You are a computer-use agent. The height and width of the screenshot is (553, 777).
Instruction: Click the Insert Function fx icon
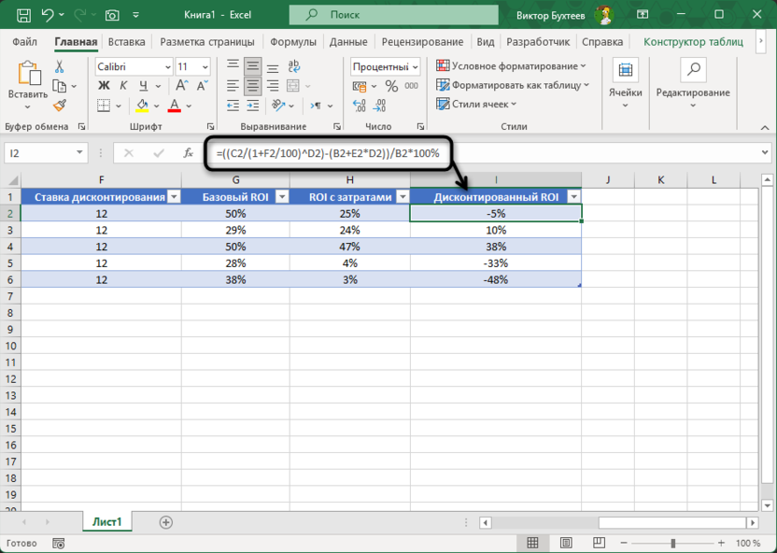(186, 153)
